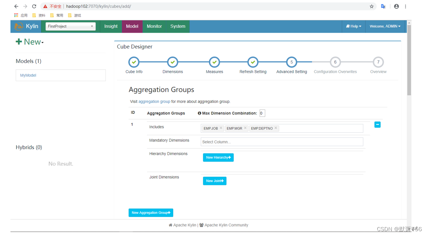428x236 pixels.
Task: Go to the Measures step
Action: point(214,62)
